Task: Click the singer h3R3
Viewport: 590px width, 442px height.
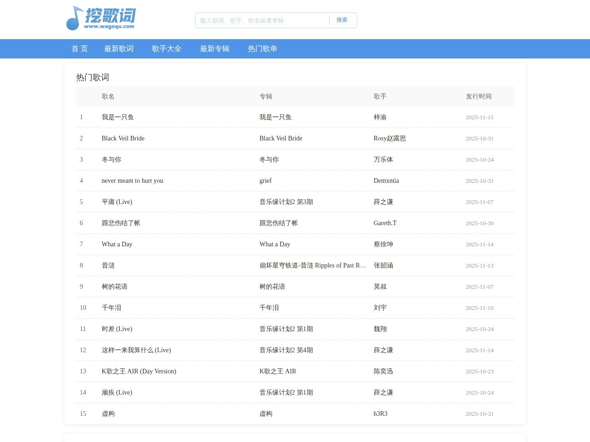Action: [x=380, y=414]
